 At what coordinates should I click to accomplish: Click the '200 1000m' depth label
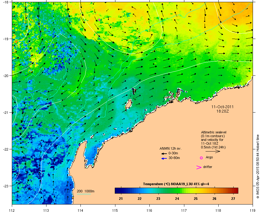(x=85, y=191)
